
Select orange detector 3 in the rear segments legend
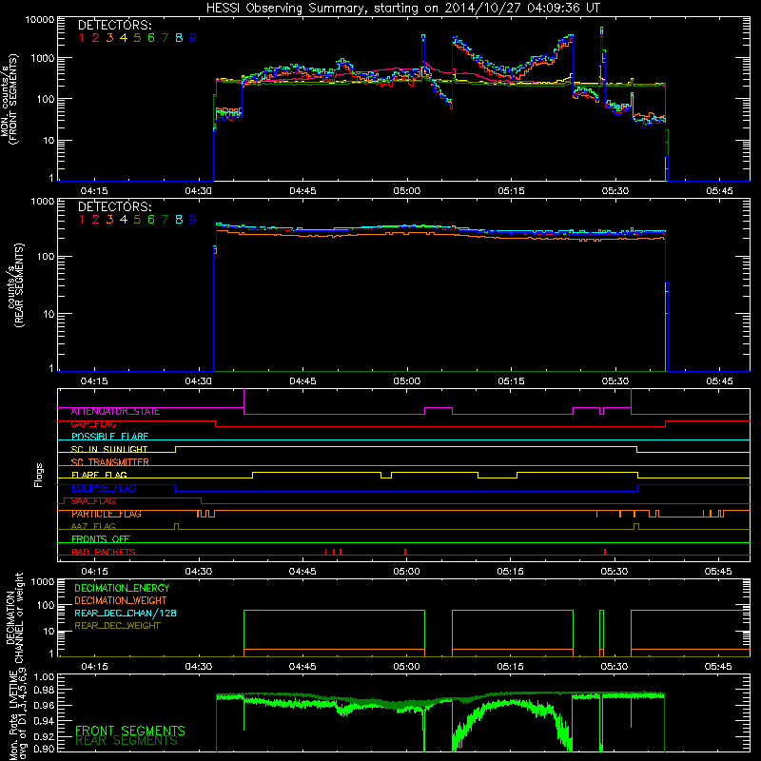coord(109,220)
